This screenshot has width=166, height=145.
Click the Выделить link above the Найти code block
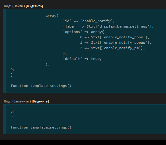pyautogui.click(x=34, y=6)
